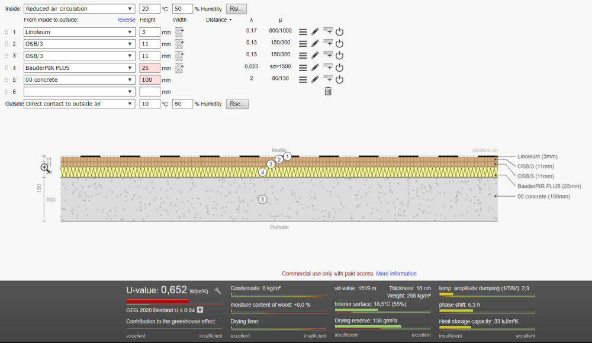Grab the drag handle of layer 4

point(7,68)
